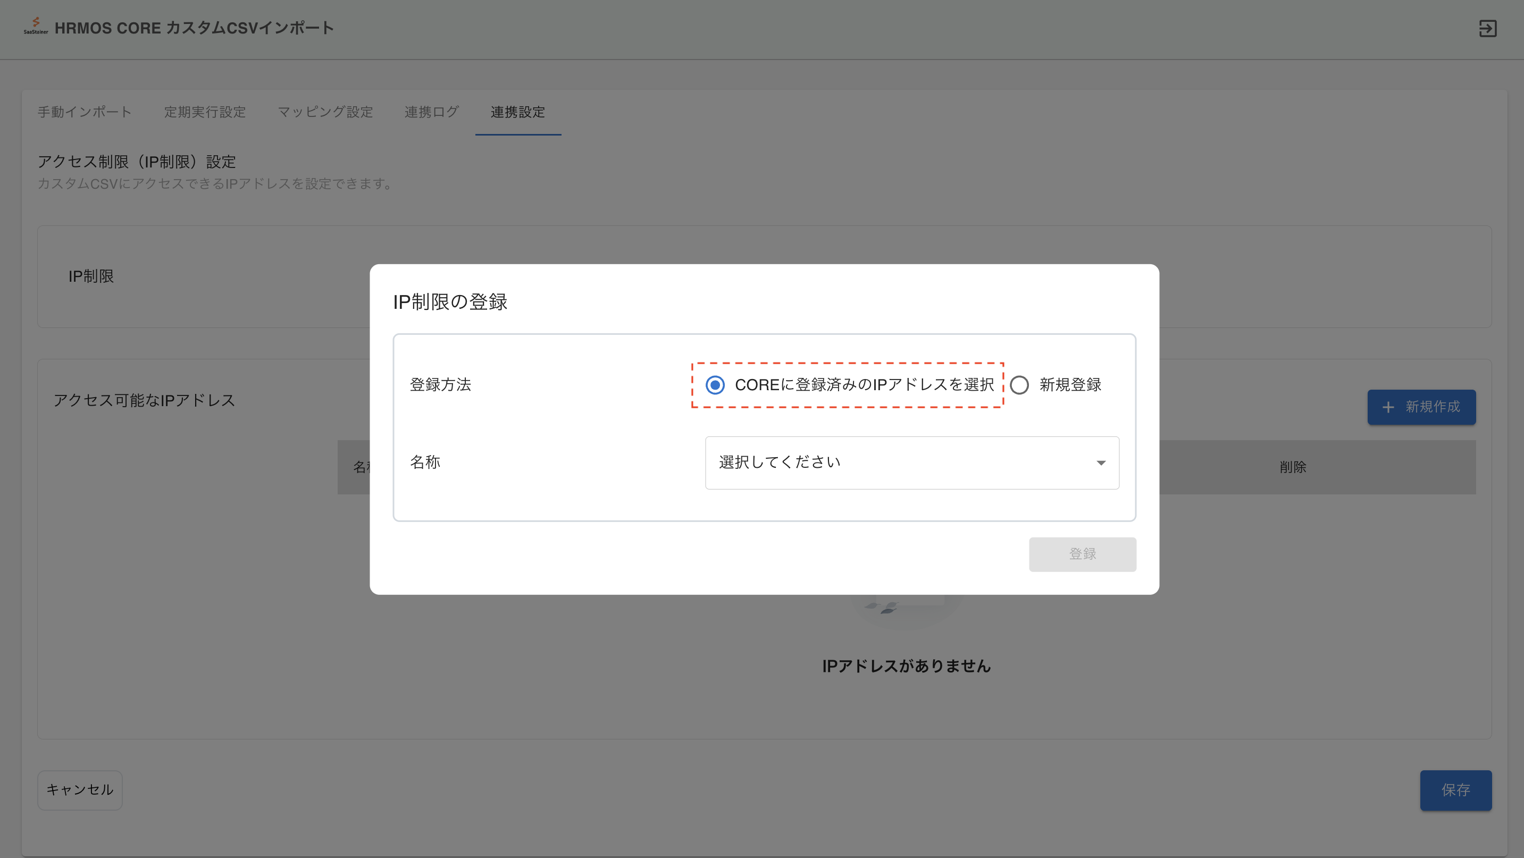This screenshot has height=858, width=1524.
Task: Click the 登録方法 label in the dialog
Action: tap(440, 385)
